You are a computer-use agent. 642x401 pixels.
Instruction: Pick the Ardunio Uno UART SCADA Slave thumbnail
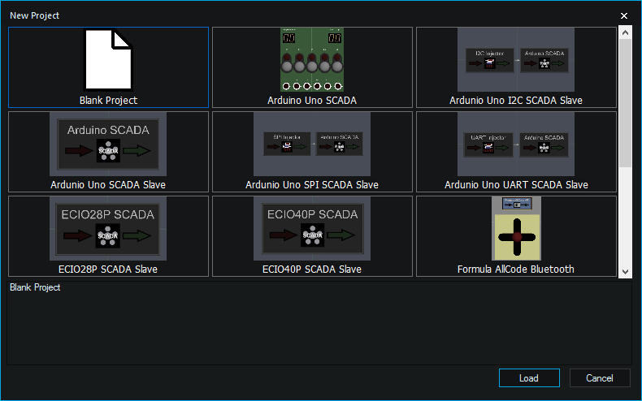pyautogui.click(x=516, y=144)
